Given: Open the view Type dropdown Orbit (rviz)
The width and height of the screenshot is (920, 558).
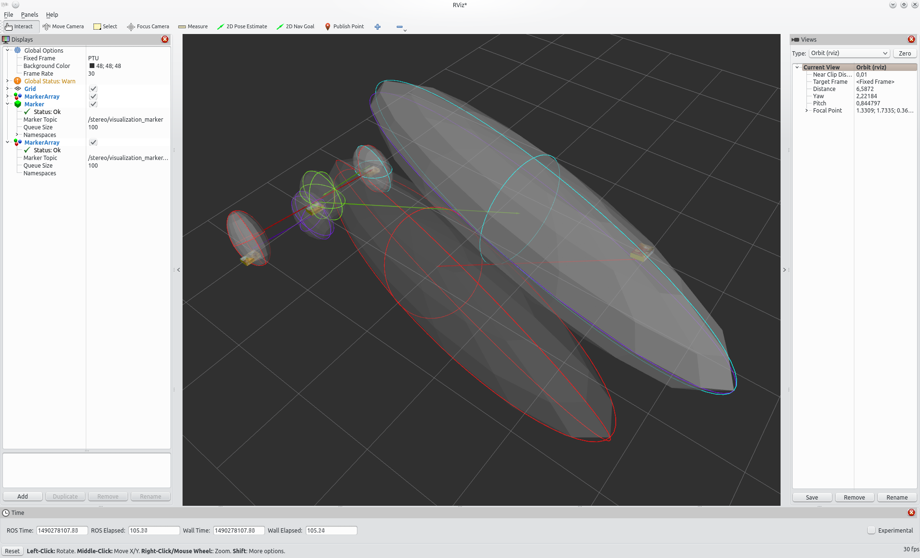Looking at the screenshot, I should pyautogui.click(x=849, y=53).
